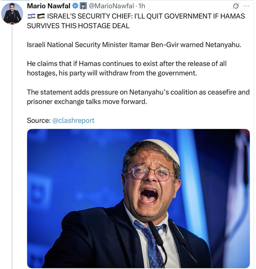Click the Palestine flag emoji

(x=41, y=16)
